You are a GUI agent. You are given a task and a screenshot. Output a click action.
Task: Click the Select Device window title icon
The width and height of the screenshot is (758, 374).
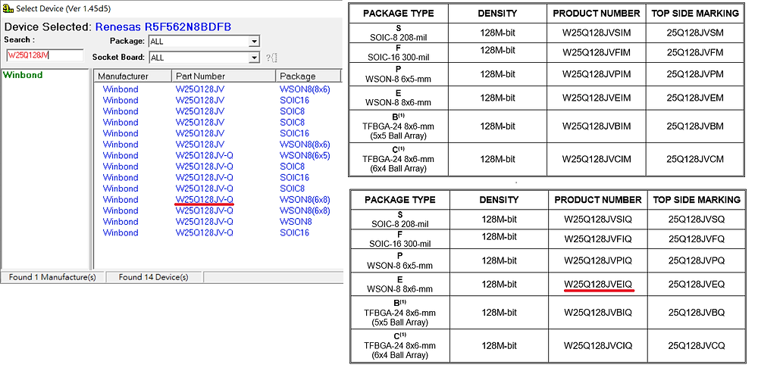[8, 8]
